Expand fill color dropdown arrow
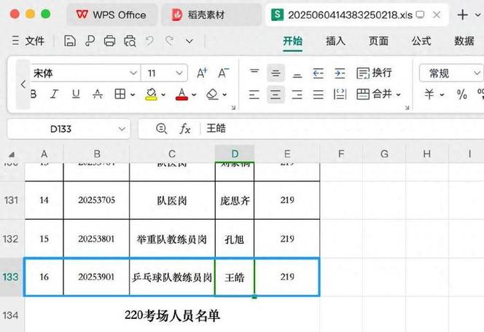This screenshot has width=484, height=332. click(163, 95)
